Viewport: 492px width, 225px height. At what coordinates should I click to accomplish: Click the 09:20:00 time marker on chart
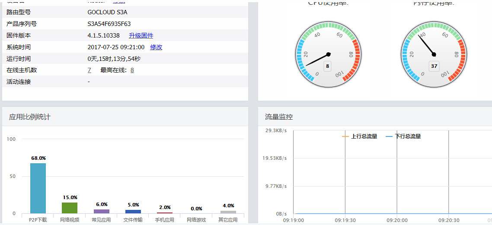397,220
